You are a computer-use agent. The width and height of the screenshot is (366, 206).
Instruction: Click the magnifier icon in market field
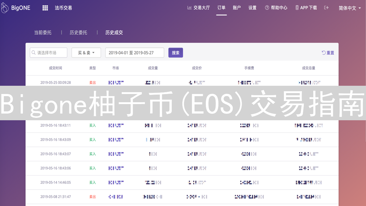point(34,52)
